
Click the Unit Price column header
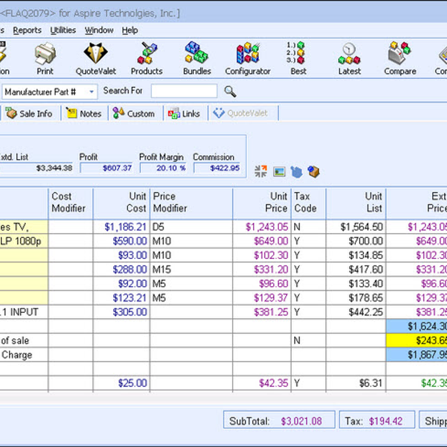262,204
